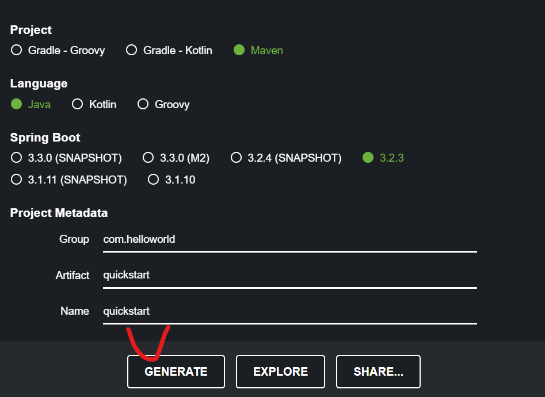Choose Maven as project build tool

[258, 51]
